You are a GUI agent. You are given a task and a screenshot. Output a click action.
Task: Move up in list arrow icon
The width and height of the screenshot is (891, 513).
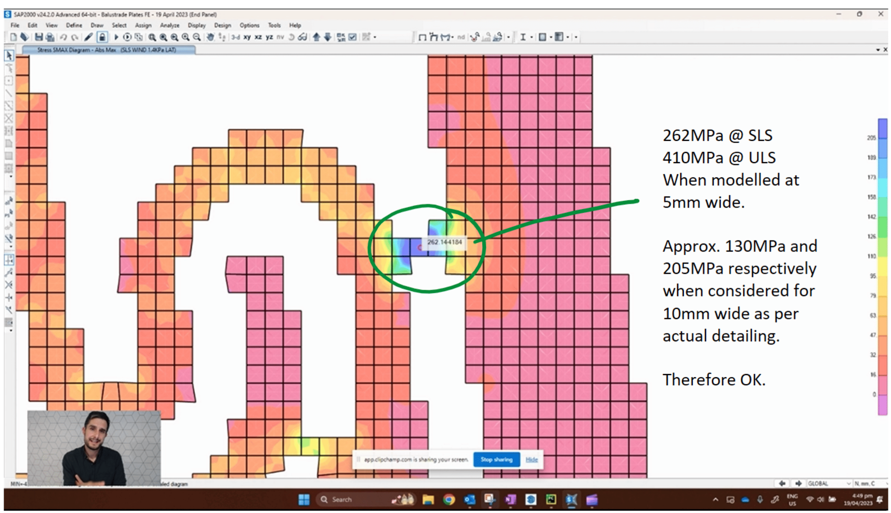(x=316, y=37)
